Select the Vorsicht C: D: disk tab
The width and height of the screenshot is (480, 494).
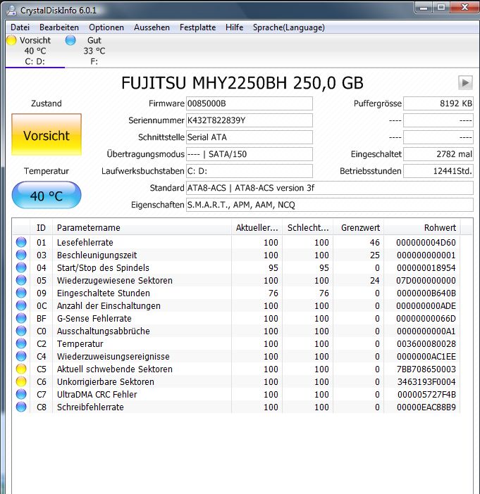pyautogui.click(x=35, y=51)
